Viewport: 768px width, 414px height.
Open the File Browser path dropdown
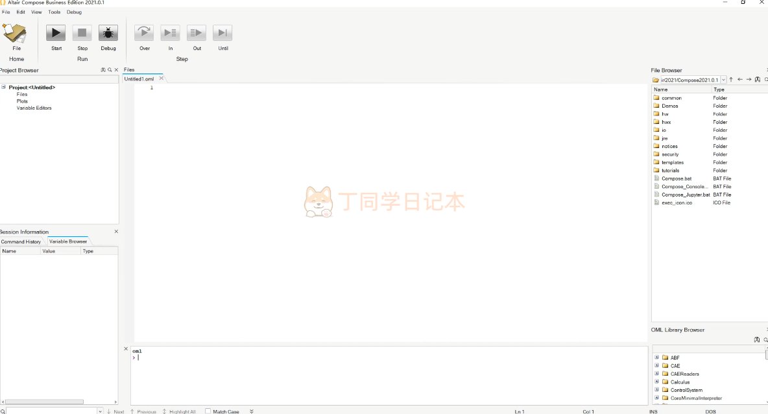(723, 80)
